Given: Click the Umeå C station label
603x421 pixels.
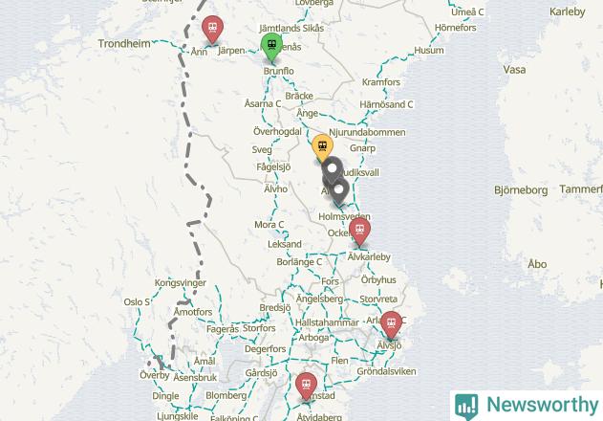Looking at the screenshot, I should [x=467, y=12].
